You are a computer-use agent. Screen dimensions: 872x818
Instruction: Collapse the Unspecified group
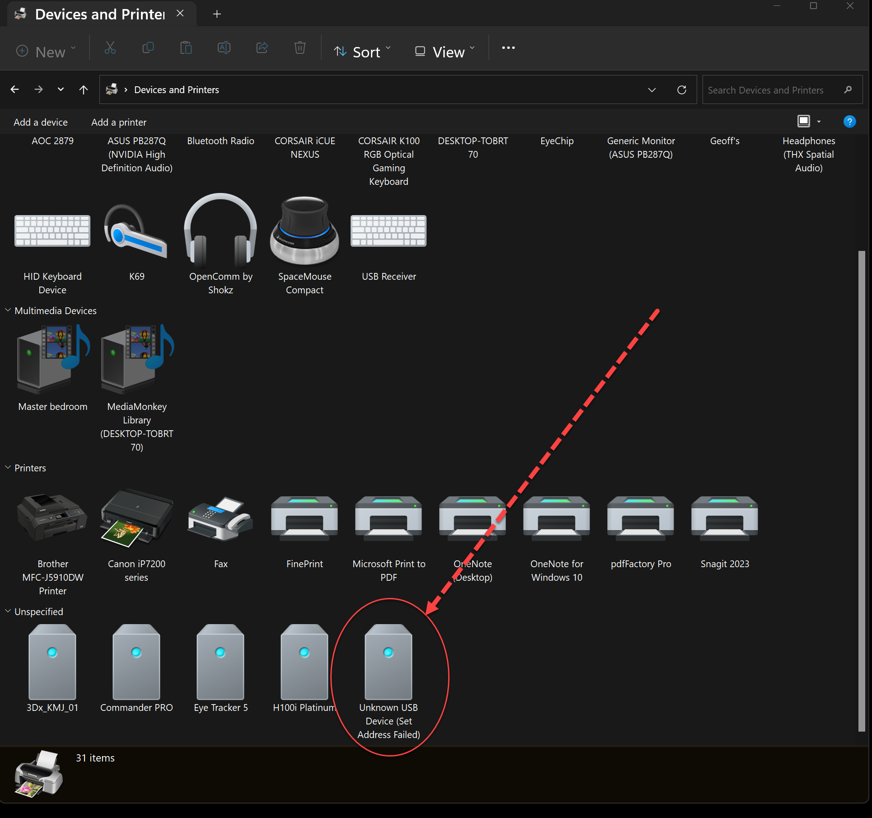[8, 611]
